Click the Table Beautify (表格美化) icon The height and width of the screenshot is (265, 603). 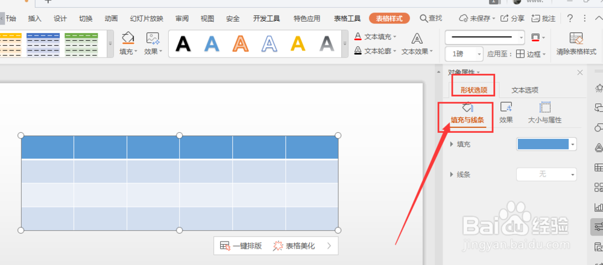[x=277, y=246]
